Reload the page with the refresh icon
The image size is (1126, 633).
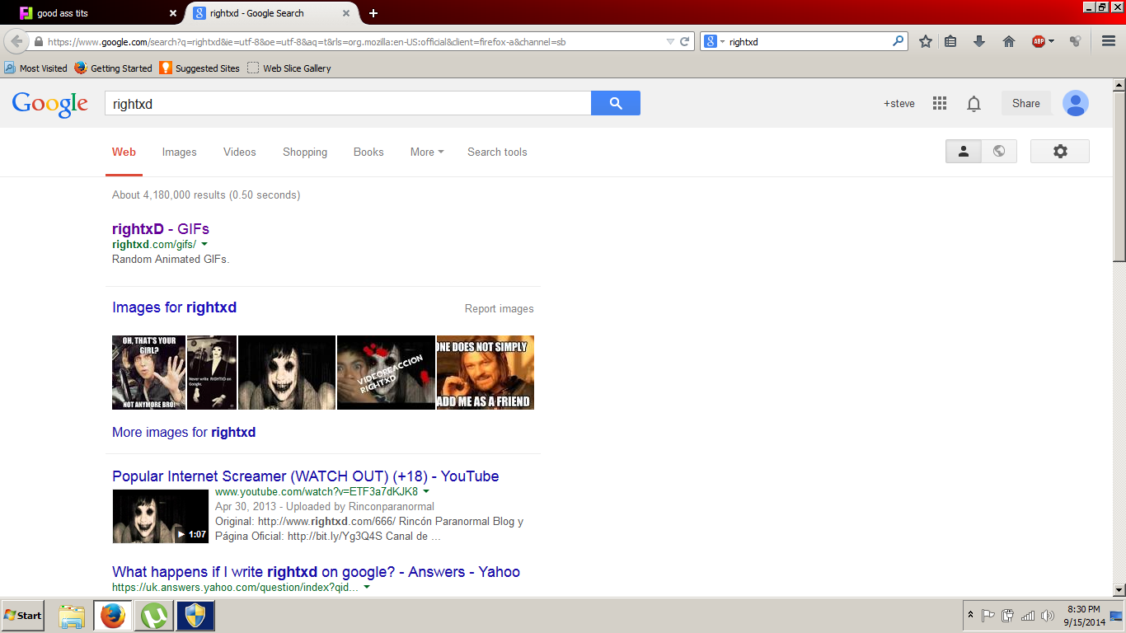684,41
